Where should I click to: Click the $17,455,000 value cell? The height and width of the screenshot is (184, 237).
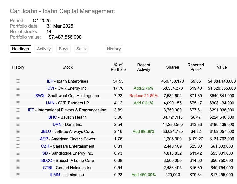pos(222,175)
